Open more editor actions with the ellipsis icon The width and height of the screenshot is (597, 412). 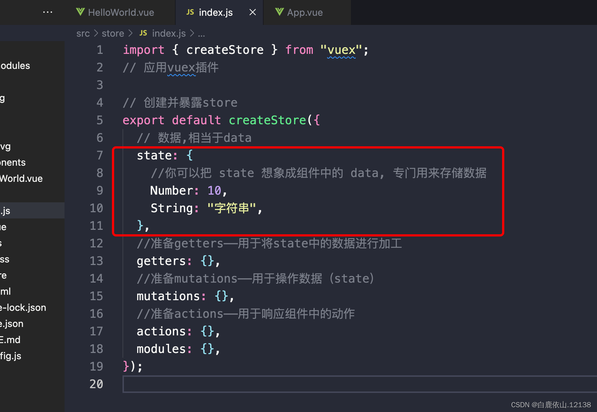pos(48,12)
